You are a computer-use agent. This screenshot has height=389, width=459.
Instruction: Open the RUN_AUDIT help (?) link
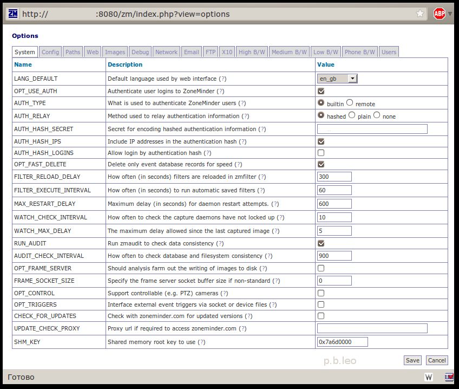pos(220,243)
